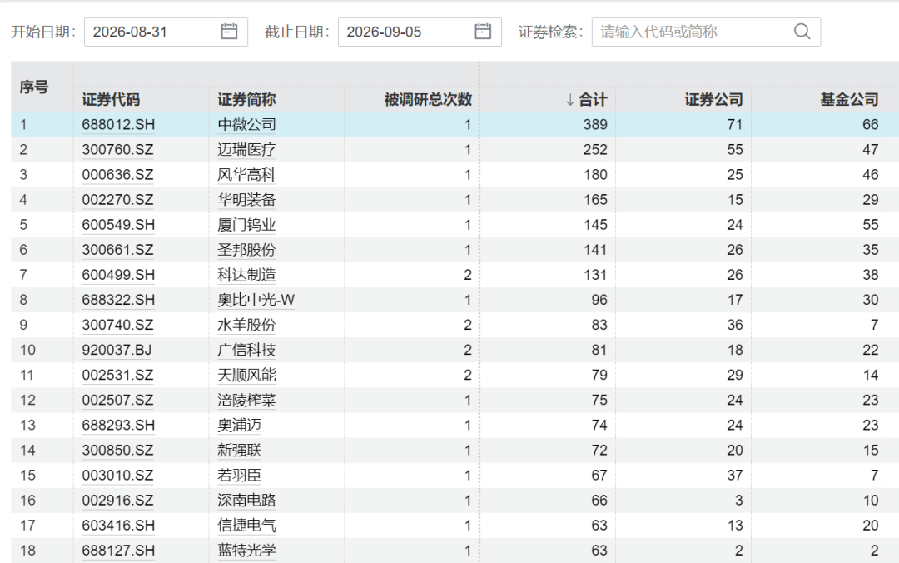Open the 深南电路 stock name link

[246, 501]
